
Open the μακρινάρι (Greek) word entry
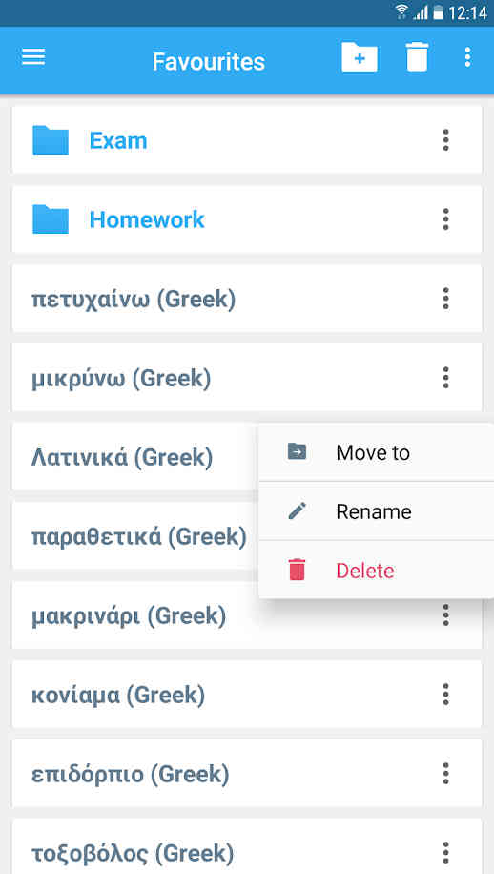pos(247,615)
